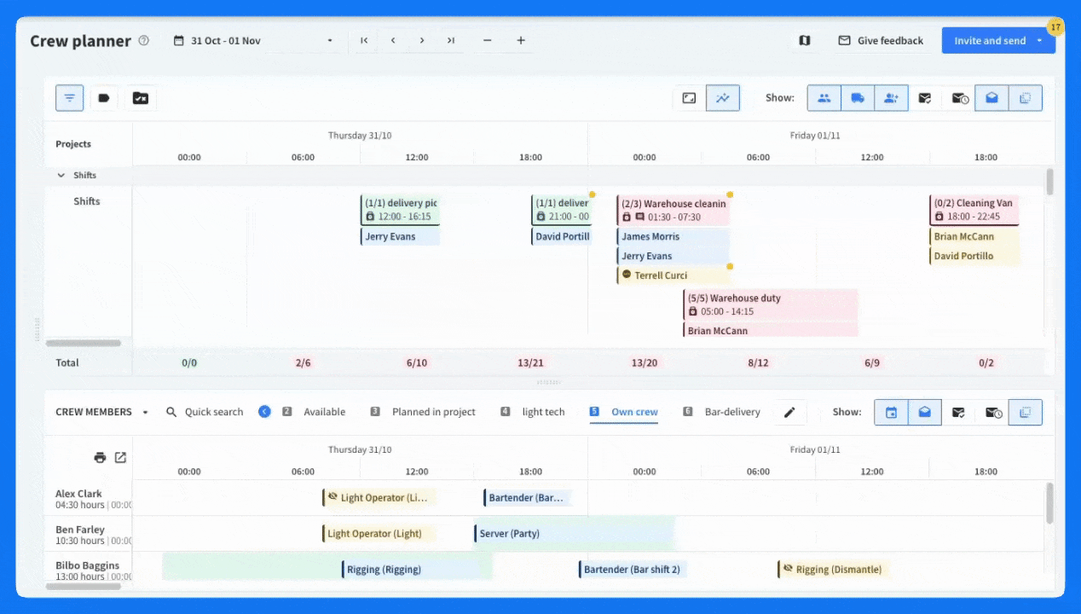Toggle fullscreen timeline view icon
The width and height of the screenshot is (1081, 614).
click(x=689, y=98)
